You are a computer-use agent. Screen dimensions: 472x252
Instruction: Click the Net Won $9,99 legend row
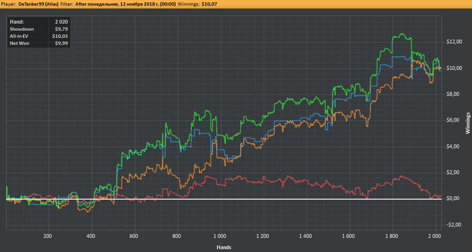coord(39,43)
